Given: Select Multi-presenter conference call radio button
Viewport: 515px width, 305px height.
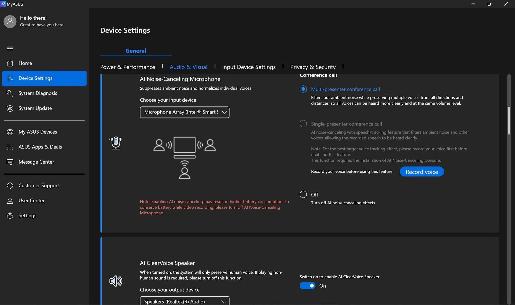Looking at the screenshot, I should click(x=303, y=89).
